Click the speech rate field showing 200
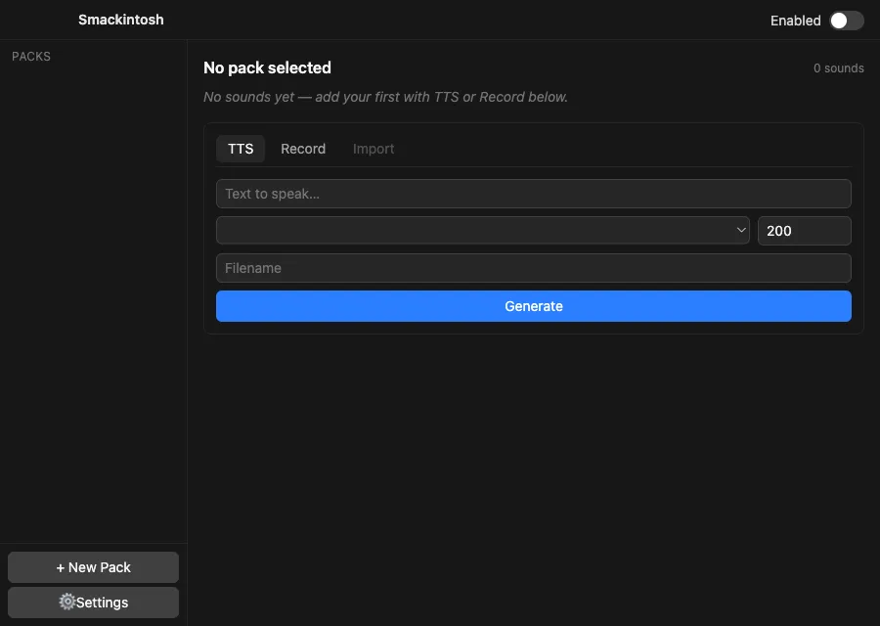Screen dimensions: 880x626 (805, 231)
